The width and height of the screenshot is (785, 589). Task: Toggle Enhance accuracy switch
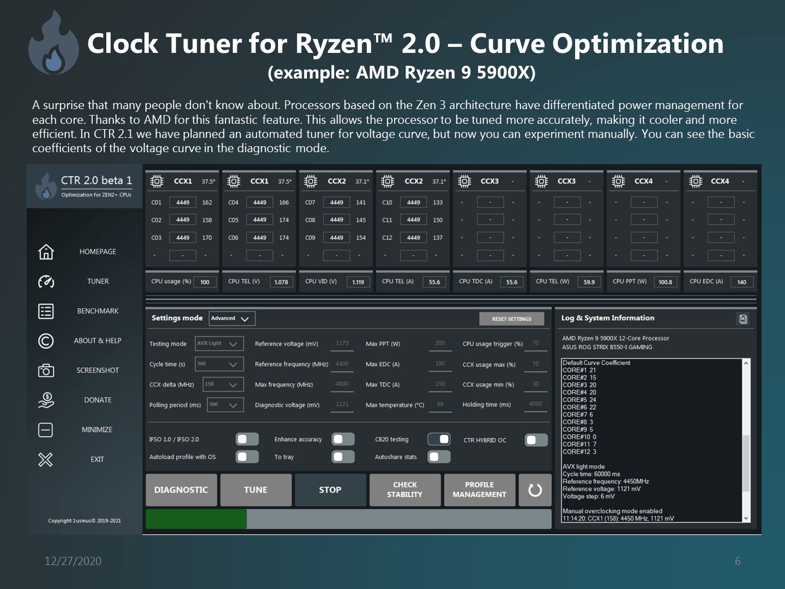click(343, 439)
